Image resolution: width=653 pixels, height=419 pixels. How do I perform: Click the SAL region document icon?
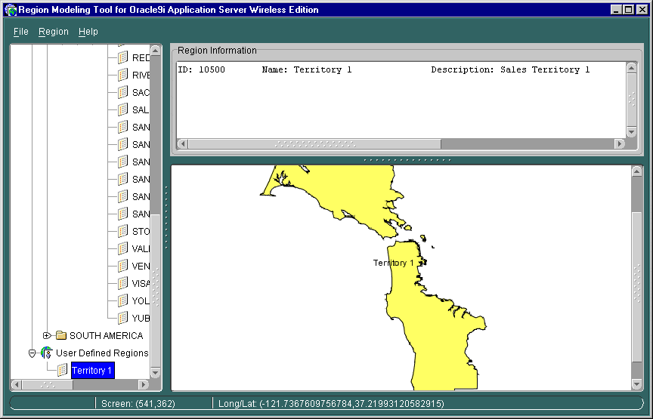tap(123, 110)
